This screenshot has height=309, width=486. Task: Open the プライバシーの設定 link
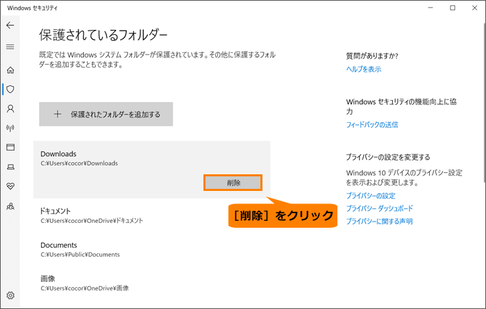371,196
